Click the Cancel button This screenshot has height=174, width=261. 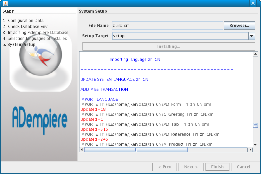(x=243, y=167)
